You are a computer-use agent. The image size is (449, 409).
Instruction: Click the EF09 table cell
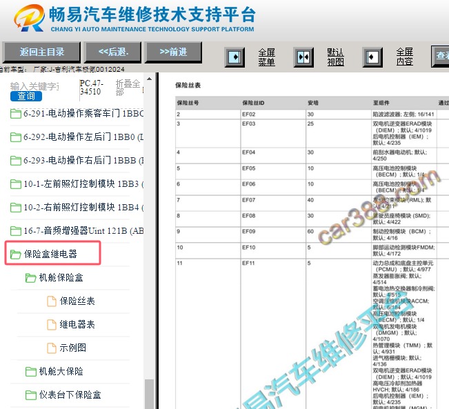tap(273, 235)
